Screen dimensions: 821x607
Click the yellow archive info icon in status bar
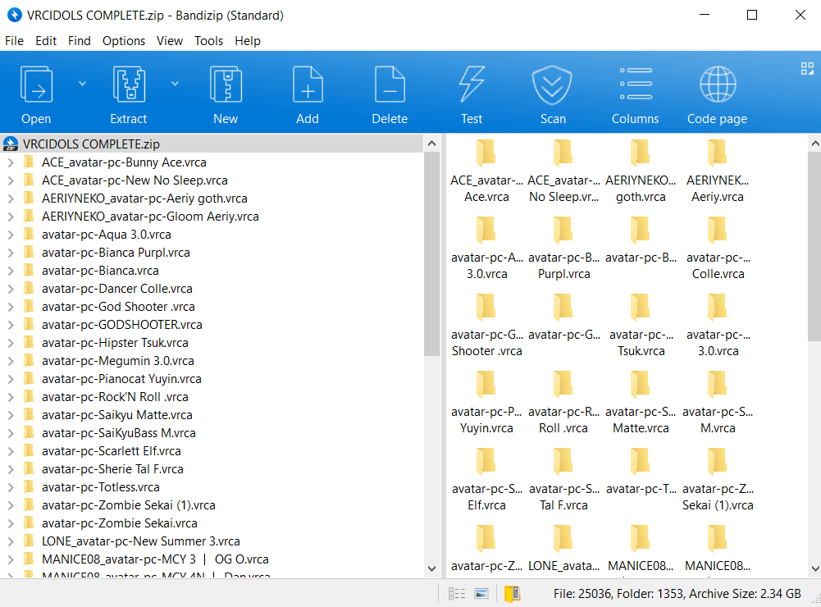click(x=512, y=593)
